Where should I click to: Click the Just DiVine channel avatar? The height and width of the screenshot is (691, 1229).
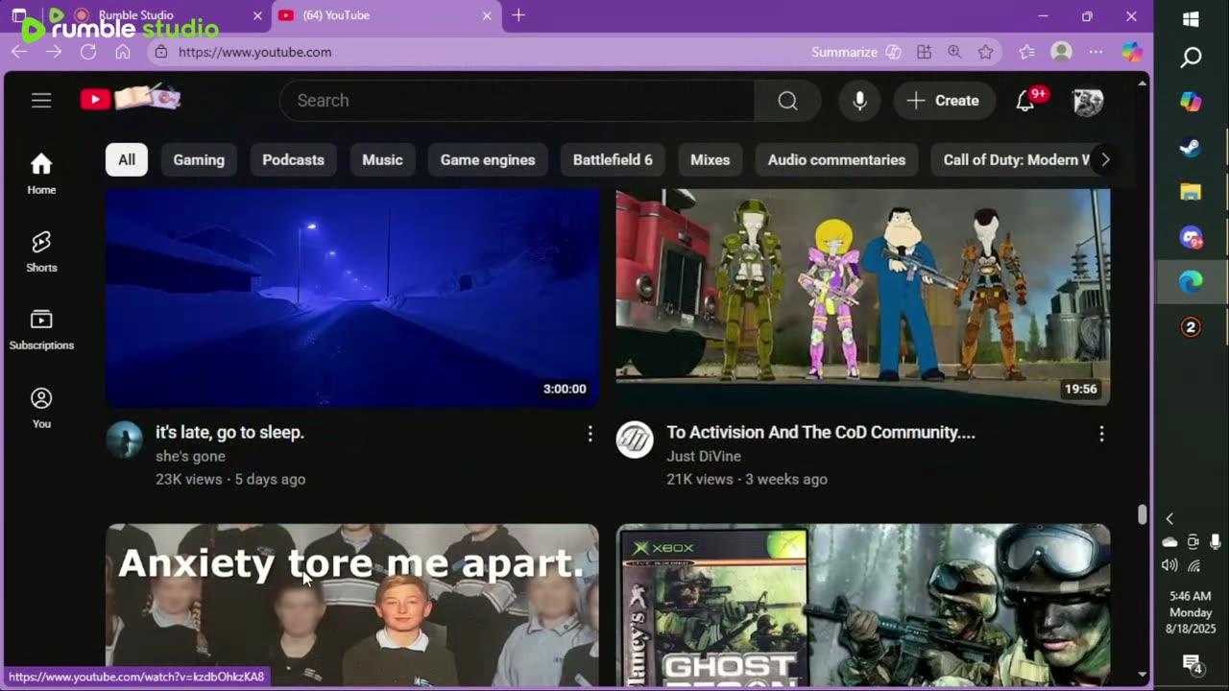(635, 440)
